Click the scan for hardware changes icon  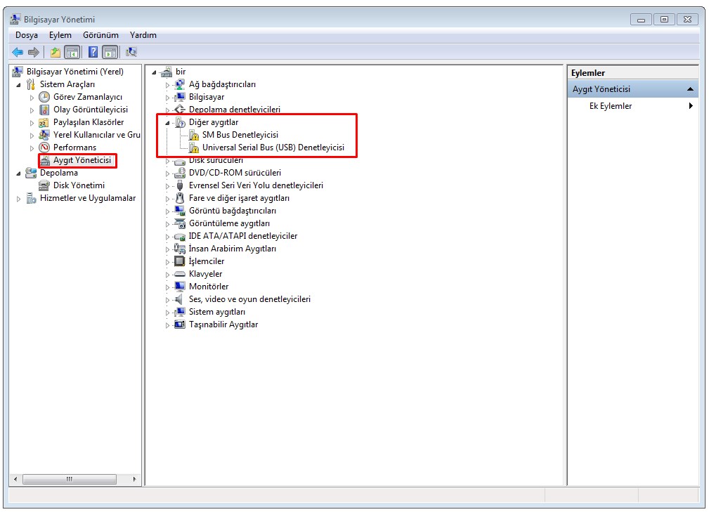[x=131, y=52]
